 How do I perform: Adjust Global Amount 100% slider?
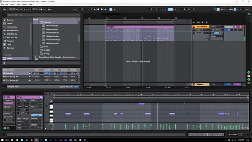pos(76,87)
